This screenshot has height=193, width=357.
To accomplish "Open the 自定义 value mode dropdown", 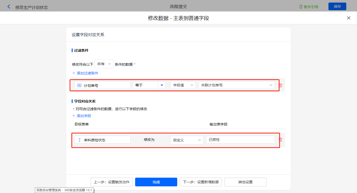I will tap(187, 140).
